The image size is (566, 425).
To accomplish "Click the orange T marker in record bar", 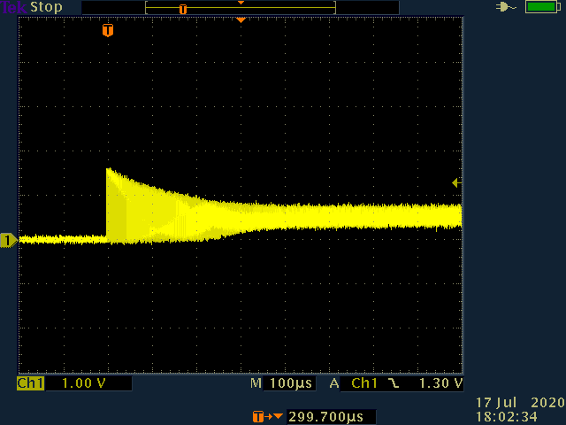I will pos(183,10).
